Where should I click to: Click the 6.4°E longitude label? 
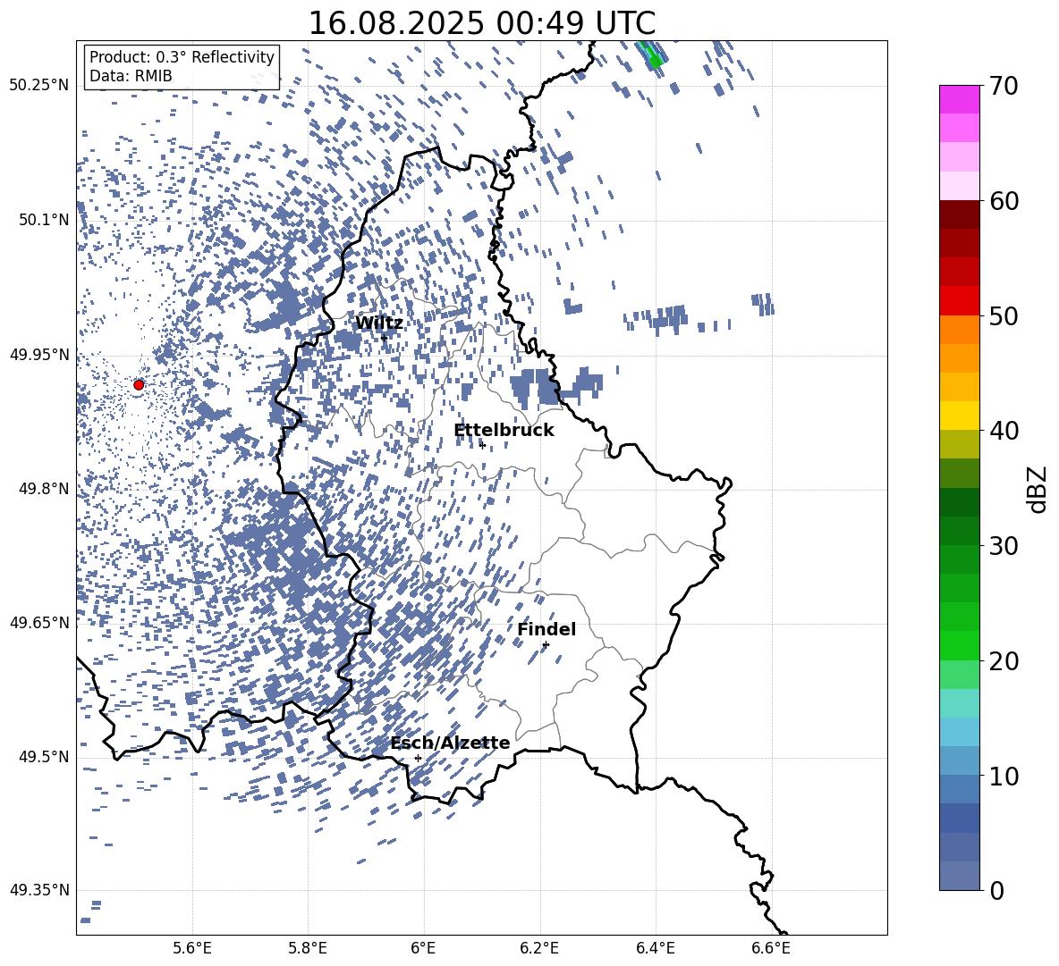[655, 948]
